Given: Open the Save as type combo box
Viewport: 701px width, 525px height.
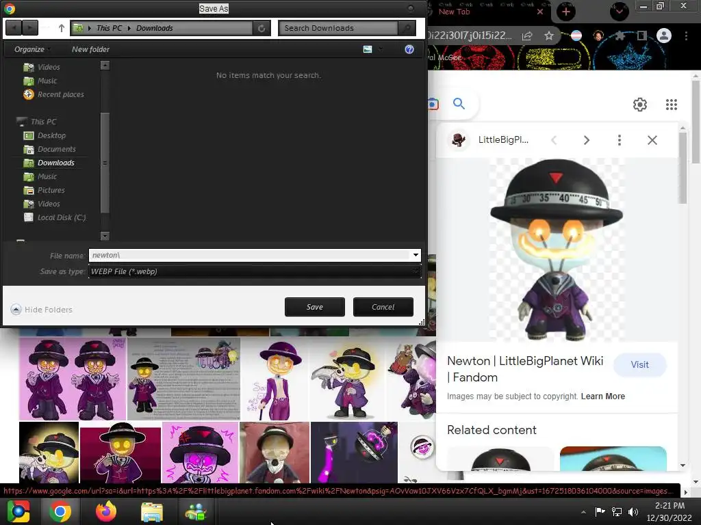Looking at the screenshot, I should point(255,271).
